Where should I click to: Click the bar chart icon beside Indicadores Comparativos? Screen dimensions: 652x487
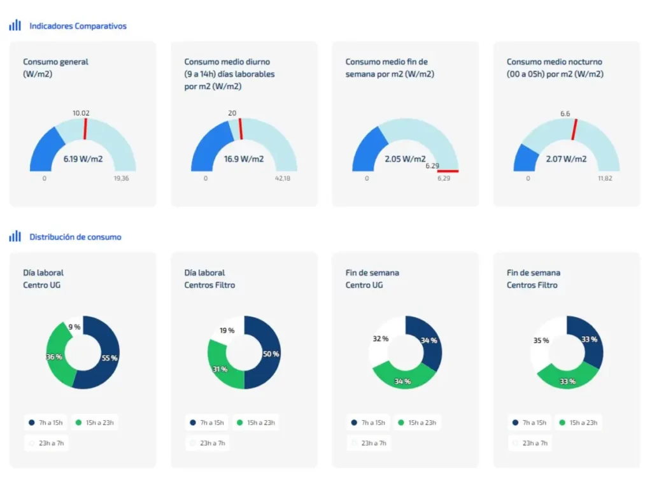pyautogui.click(x=15, y=25)
